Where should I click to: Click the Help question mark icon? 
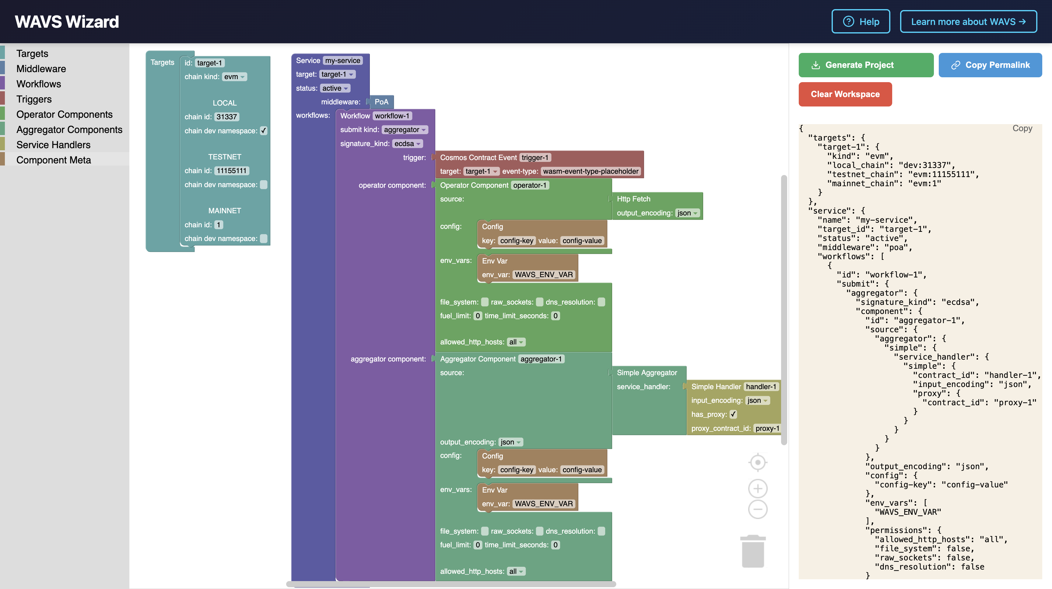click(x=848, y=22)
